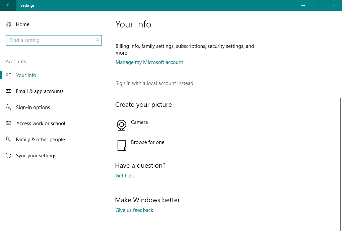
Task: Open Email & app accounts
Action: pos(40,91)
